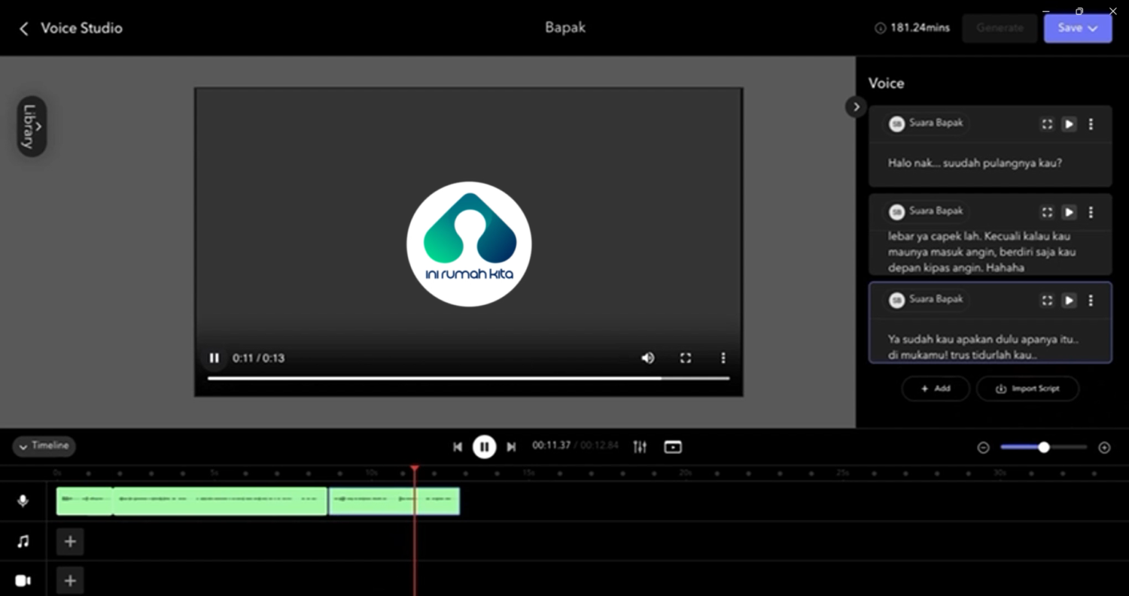Pause the video in the preview player
Viewport: 1129px width, 596px height.
coord(215,359)
